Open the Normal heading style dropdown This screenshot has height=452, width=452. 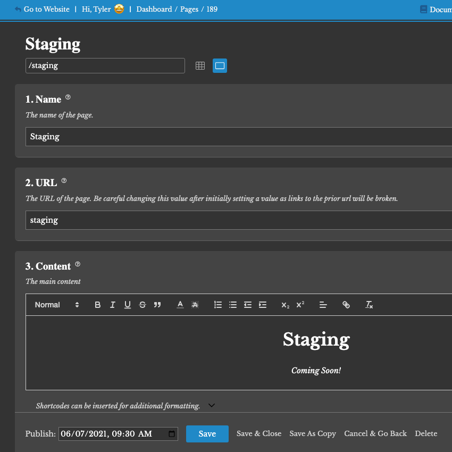point(56,305)
